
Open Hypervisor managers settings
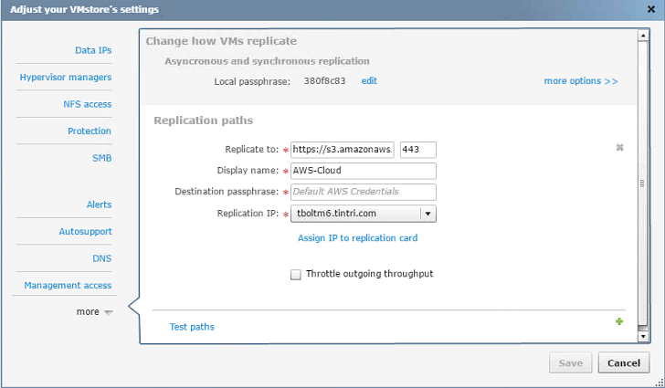(66, 78)
